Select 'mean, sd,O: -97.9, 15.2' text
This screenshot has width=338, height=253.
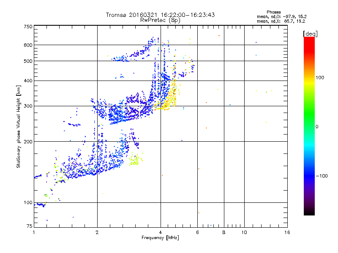[x=281, y=16]
